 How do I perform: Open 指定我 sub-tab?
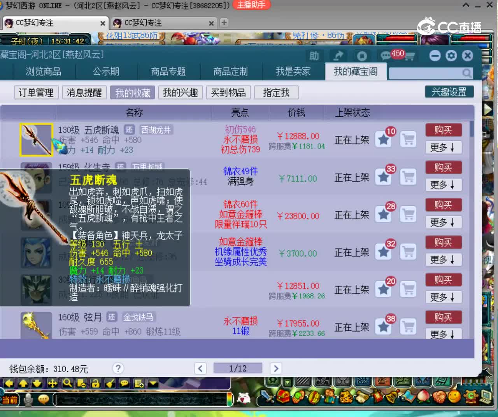(x=276, y=93)
